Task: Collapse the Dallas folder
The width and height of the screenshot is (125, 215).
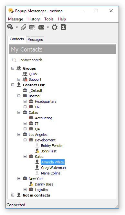Action: click(x=19, y=113)
